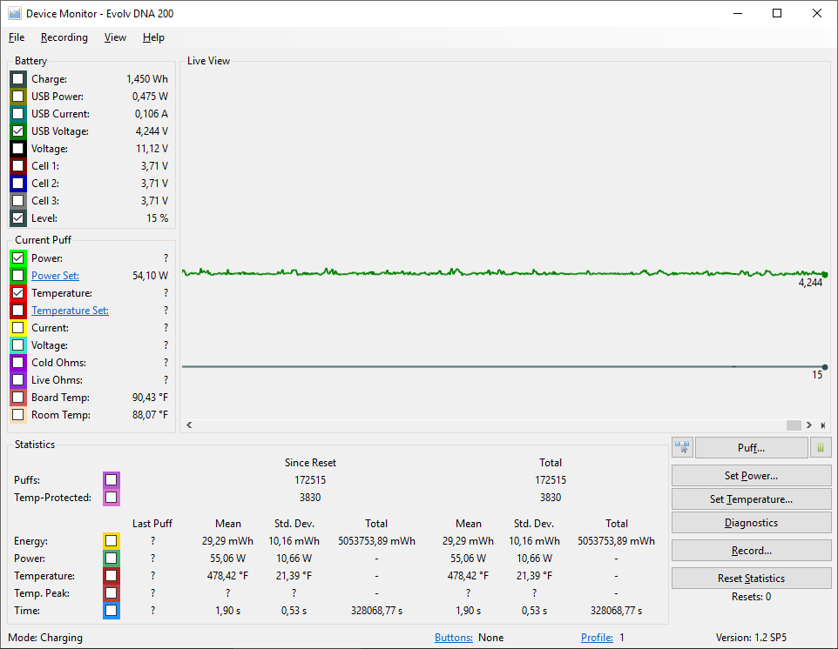Enable the Board Temp checkbox
Image resolution: width=838 pixels, height=649 pixels.
pos(18,398)
